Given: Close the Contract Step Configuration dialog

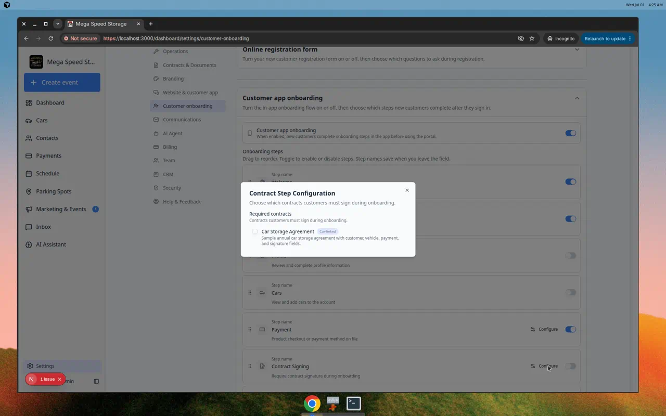Looking at the screenshot, I should 407,190.
